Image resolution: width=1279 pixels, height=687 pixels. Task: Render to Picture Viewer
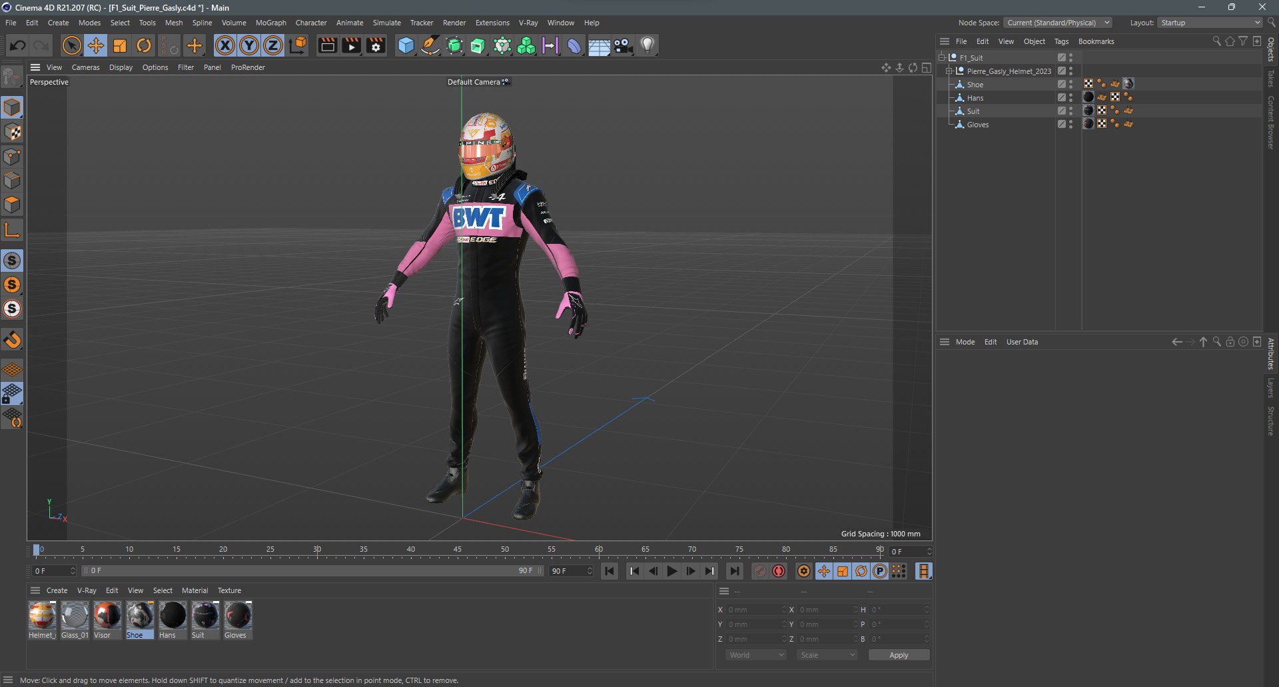click(351, 45)
